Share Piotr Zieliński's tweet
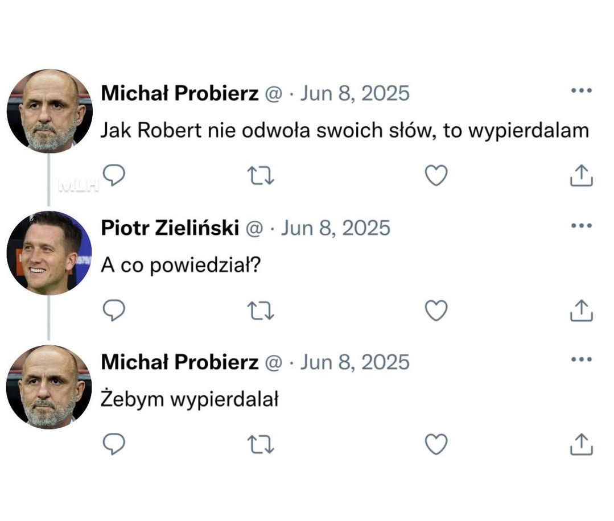 coord(581,311)
